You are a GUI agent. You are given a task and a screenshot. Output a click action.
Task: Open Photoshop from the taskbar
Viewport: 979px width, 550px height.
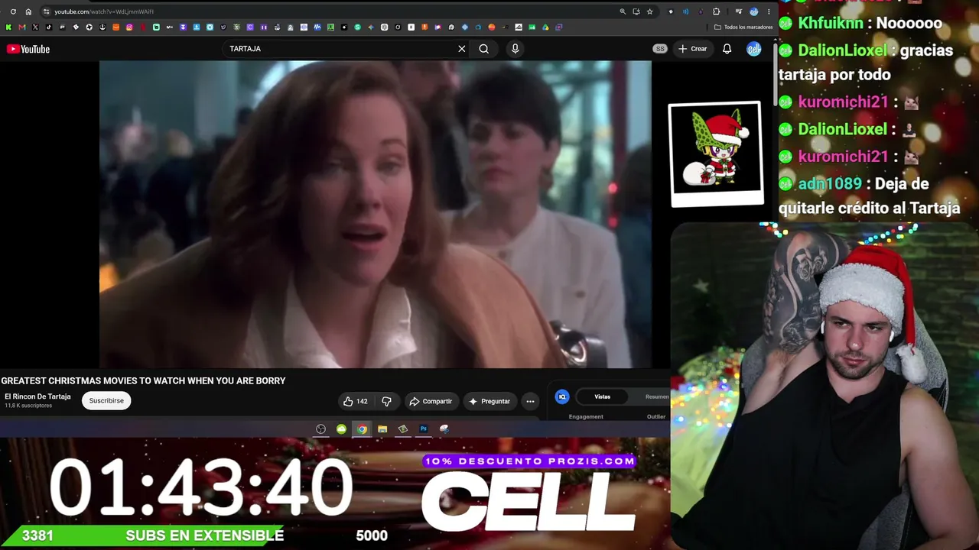pyautogui.click(x=424, y=429)
